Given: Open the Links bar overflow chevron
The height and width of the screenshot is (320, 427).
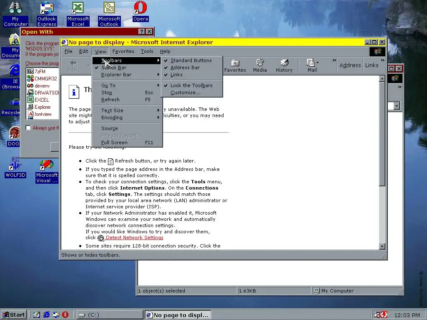Looking at the screenshot, I should coord(383,60).
